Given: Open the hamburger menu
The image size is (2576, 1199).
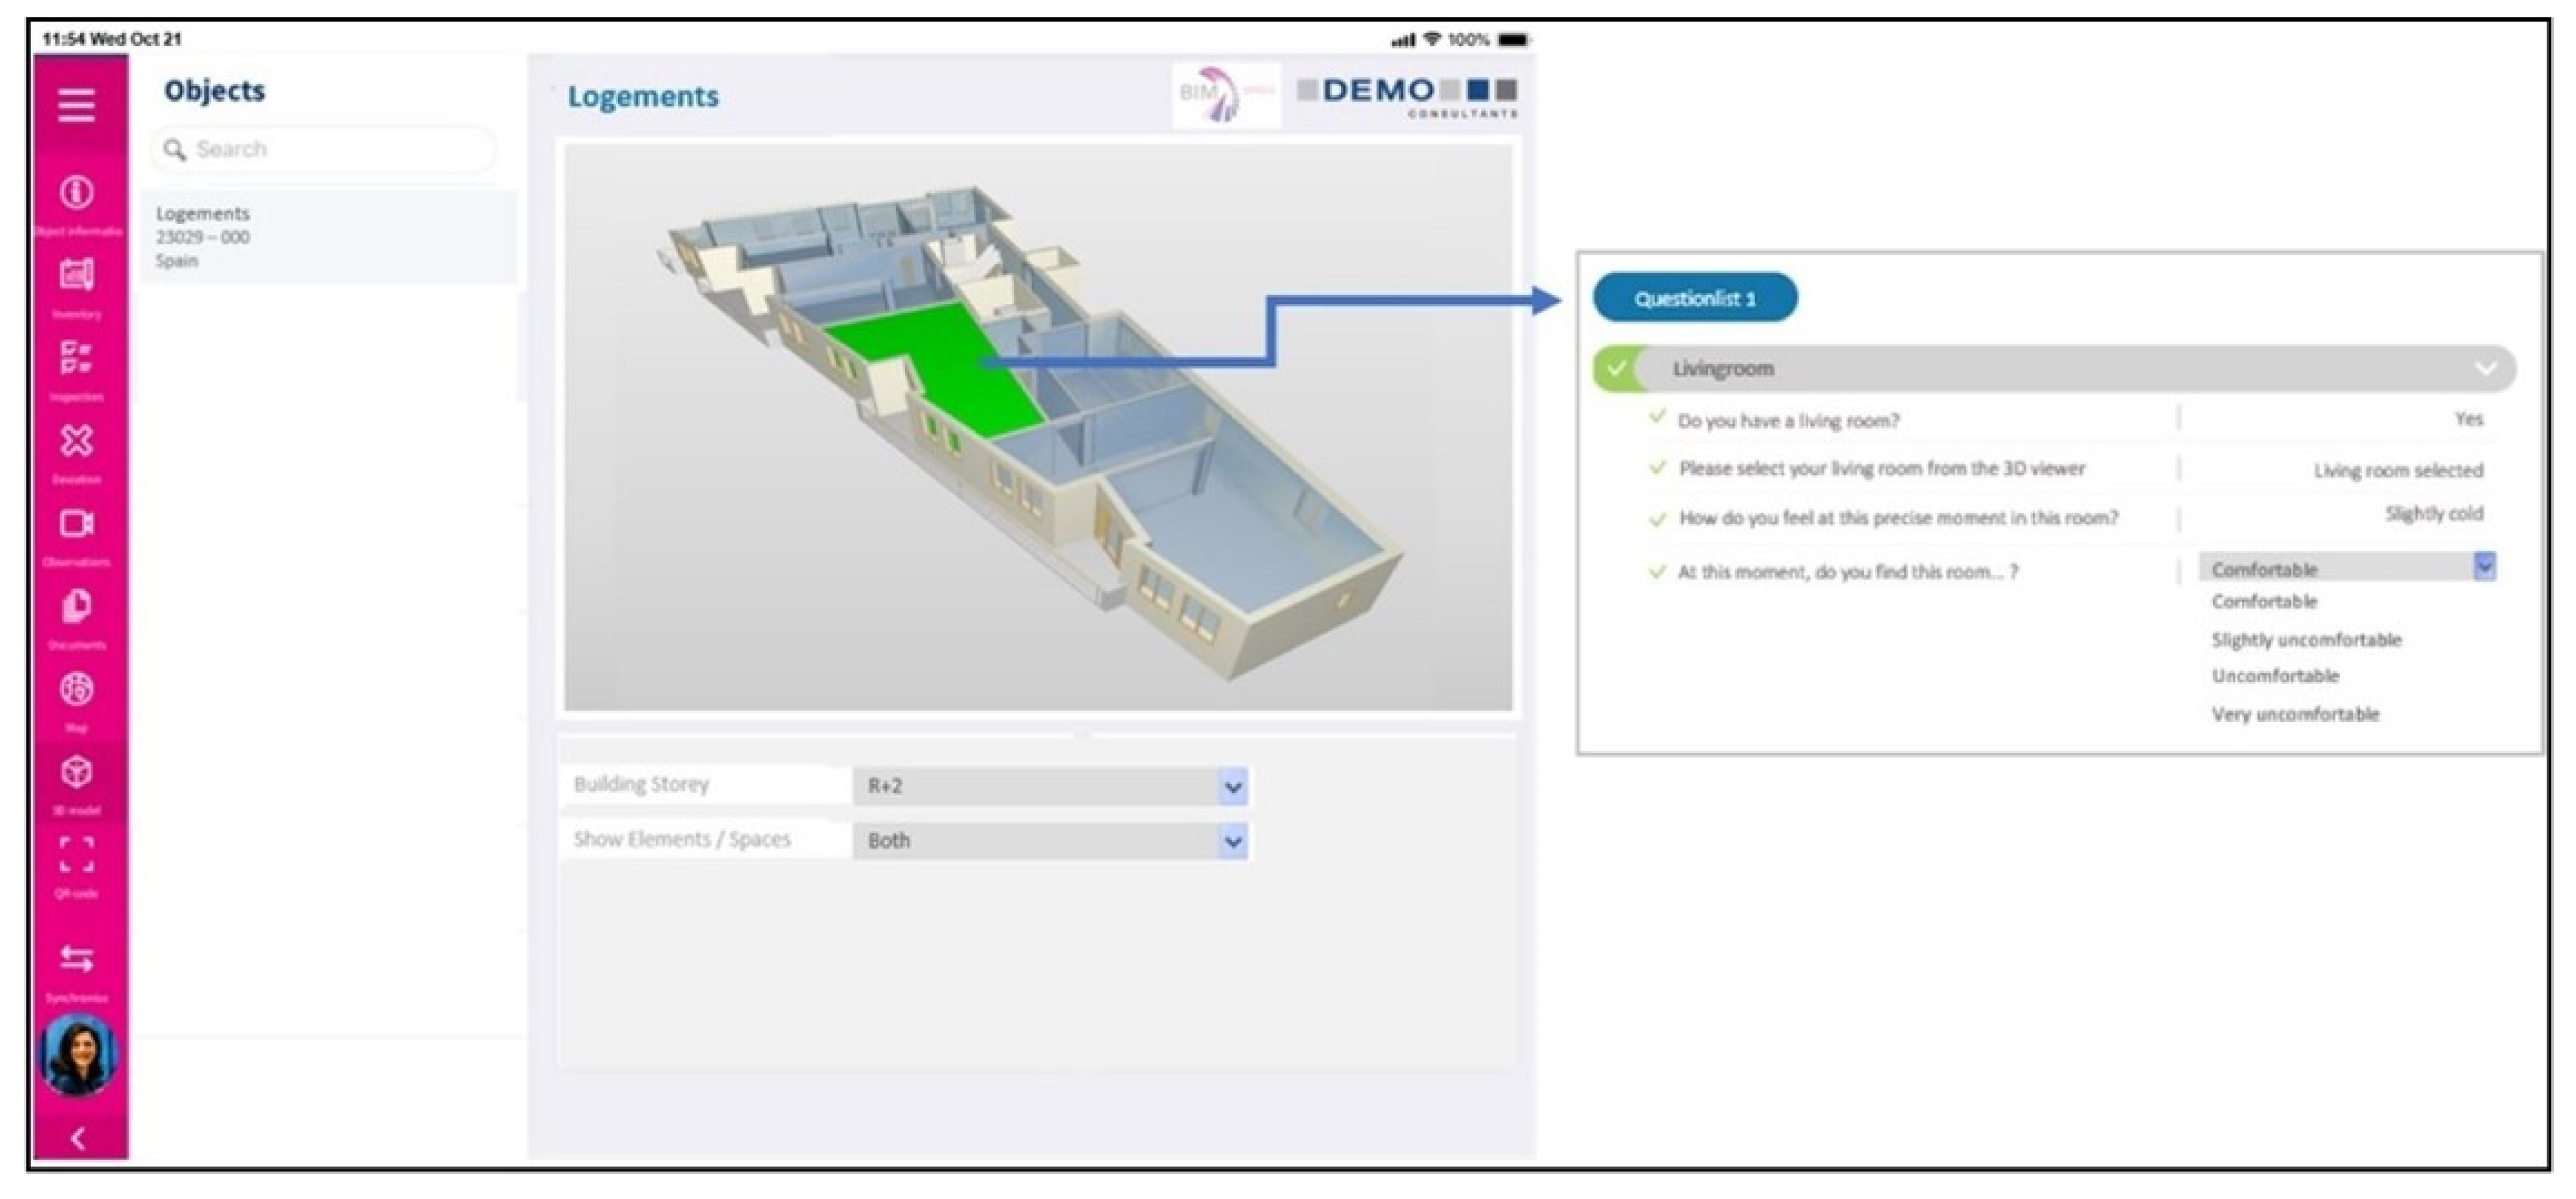Looking at the screenshot, I should coord(76,105).
